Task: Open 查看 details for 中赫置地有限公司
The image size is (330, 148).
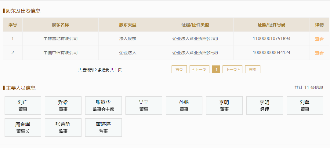Action: [319, 39]
